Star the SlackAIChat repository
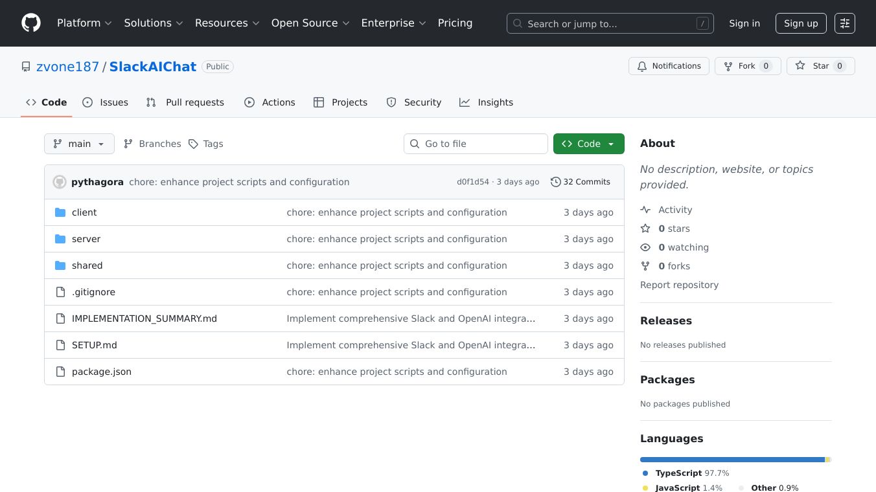876x492 pixels. click(820, 66)
